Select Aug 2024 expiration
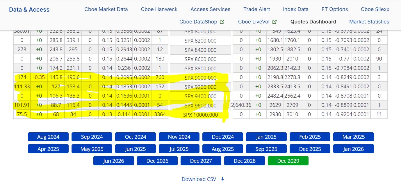The width and height of the screenshot is (401, 181). [x=48, y=137]
